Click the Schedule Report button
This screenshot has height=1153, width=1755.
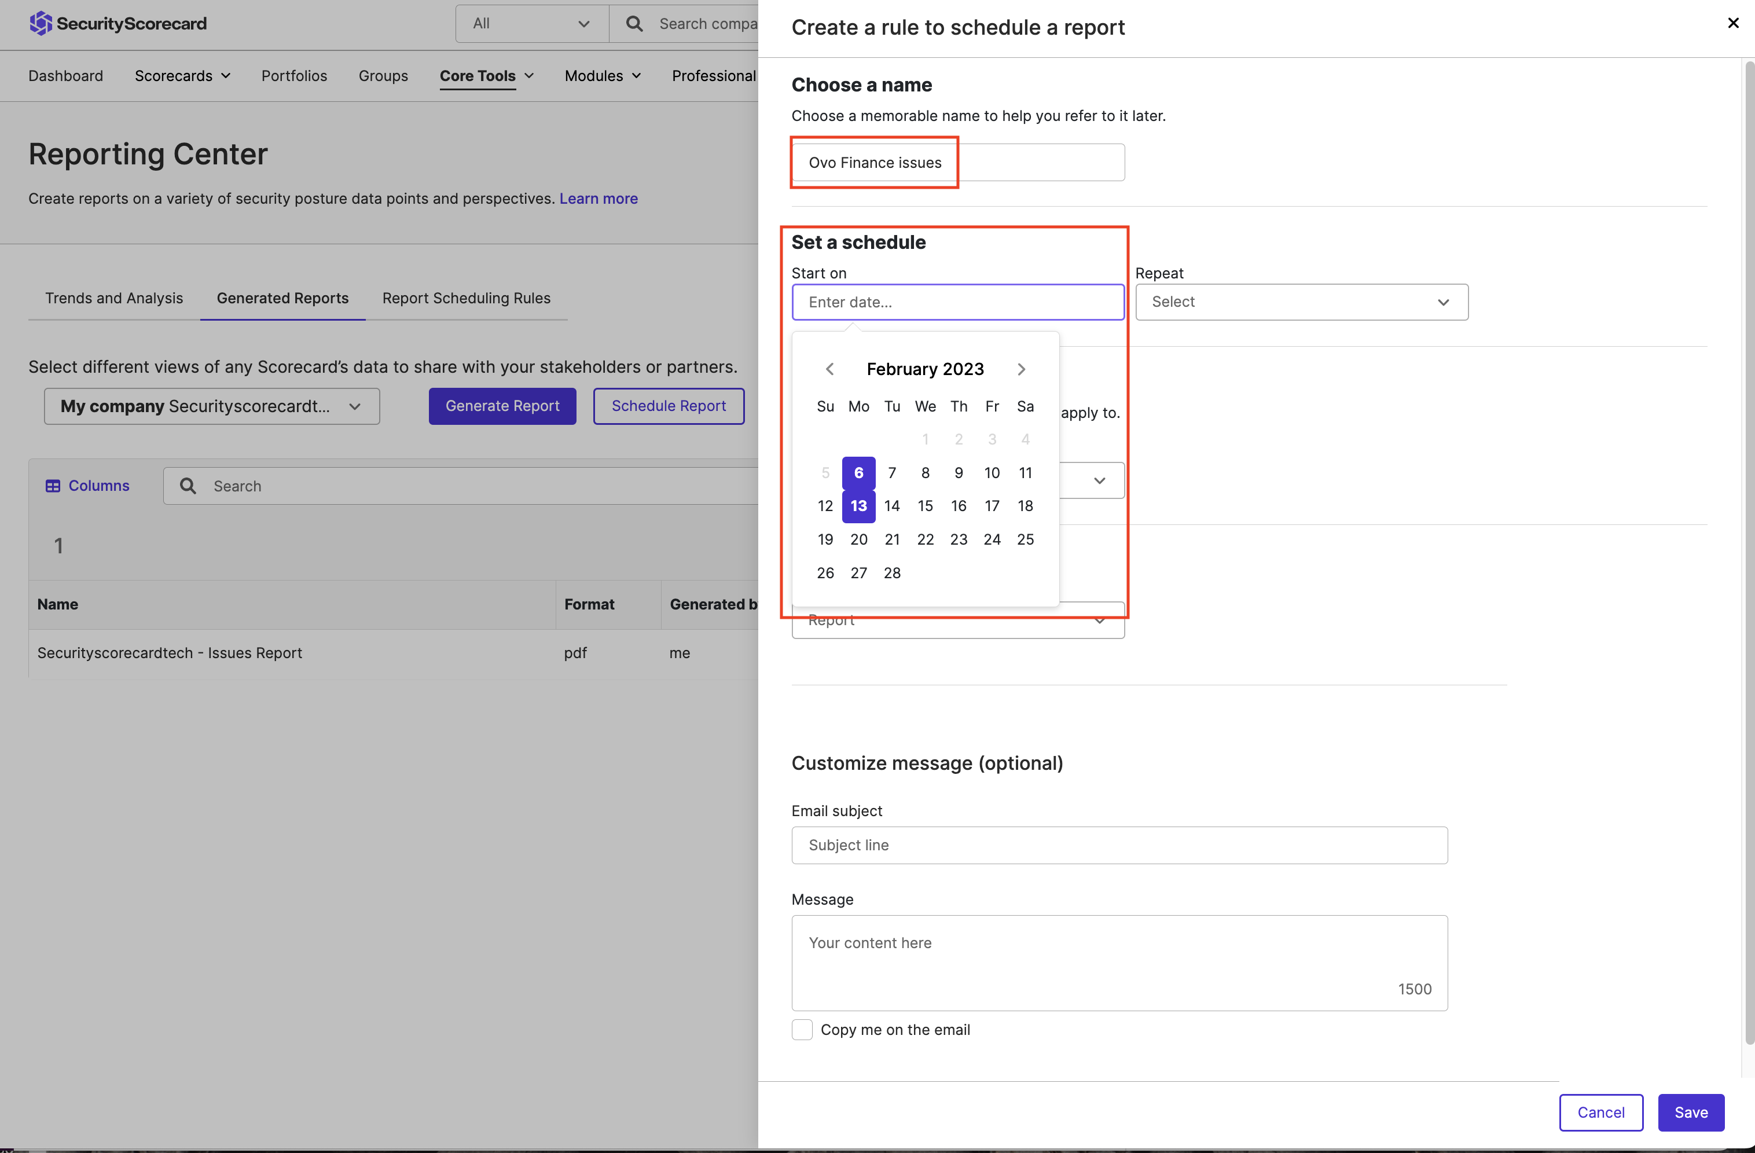(x=669, y=406)
